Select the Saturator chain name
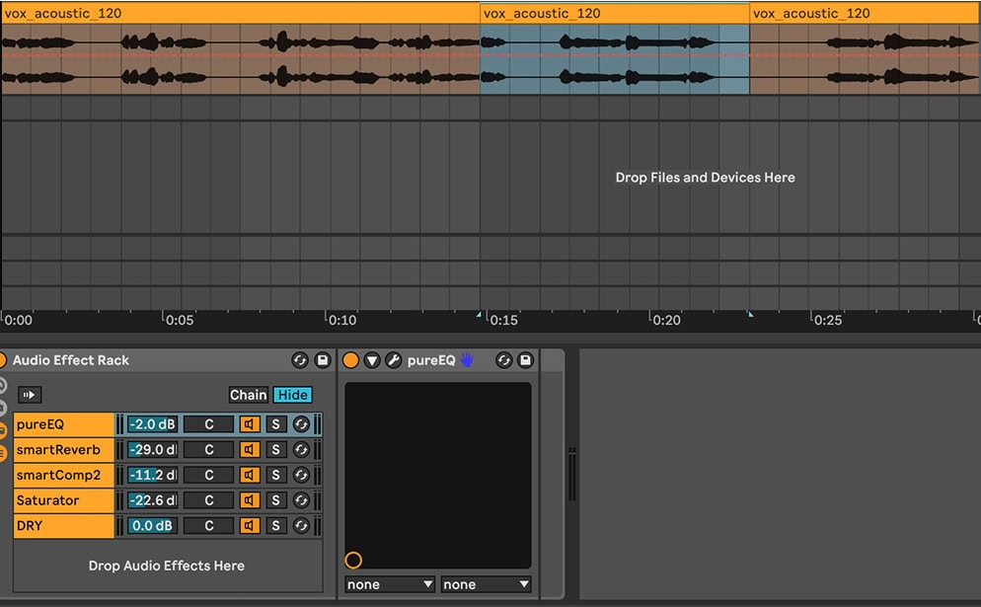This screenshot has width=981, height=607. 64,500
